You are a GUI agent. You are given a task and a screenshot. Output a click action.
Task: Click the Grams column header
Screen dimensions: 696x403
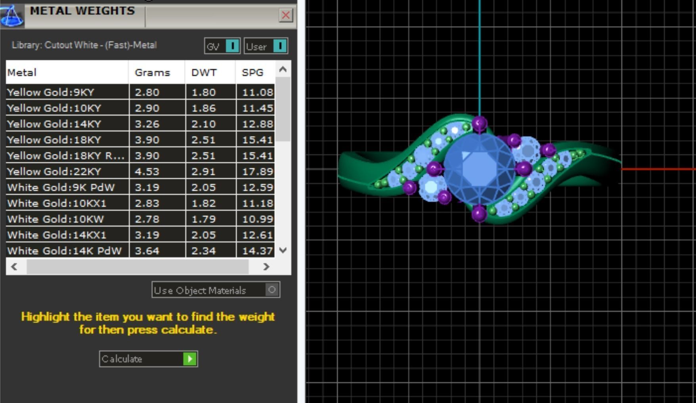157,73
